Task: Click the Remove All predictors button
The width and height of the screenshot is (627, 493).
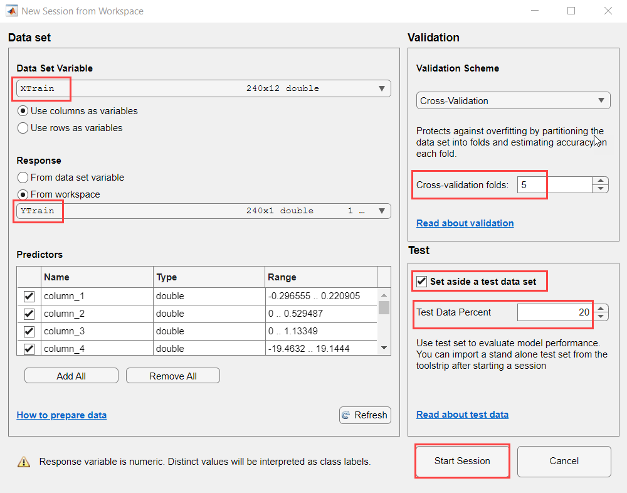Action: click(173, 376)
